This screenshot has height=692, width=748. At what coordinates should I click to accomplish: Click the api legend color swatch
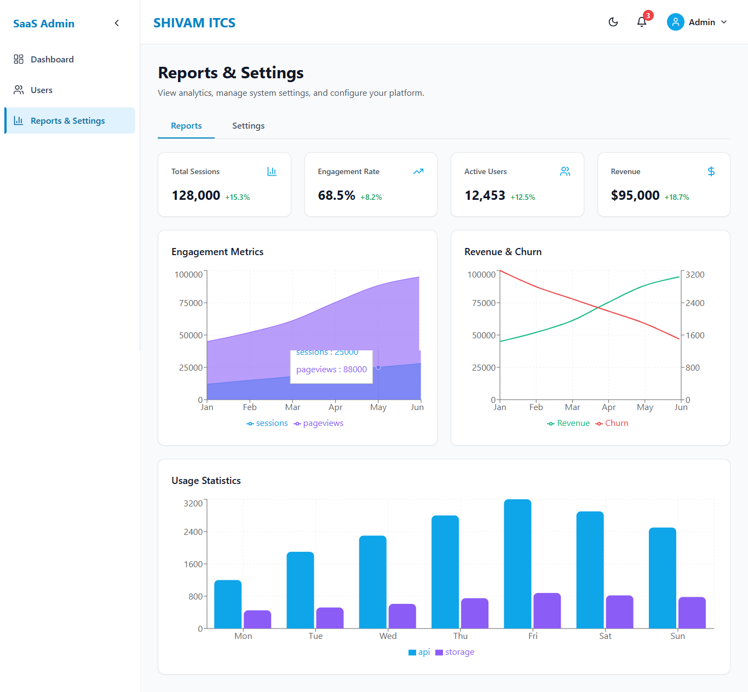[412, 652]
